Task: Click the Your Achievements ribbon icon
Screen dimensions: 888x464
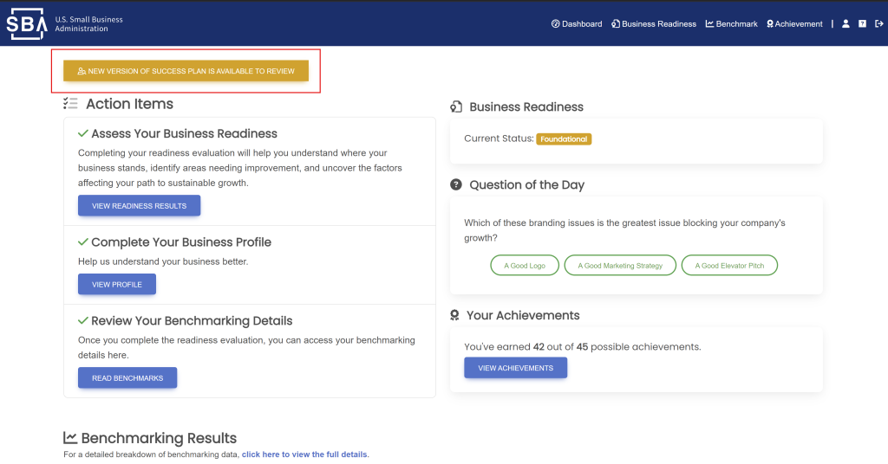Action: (455, 316)
